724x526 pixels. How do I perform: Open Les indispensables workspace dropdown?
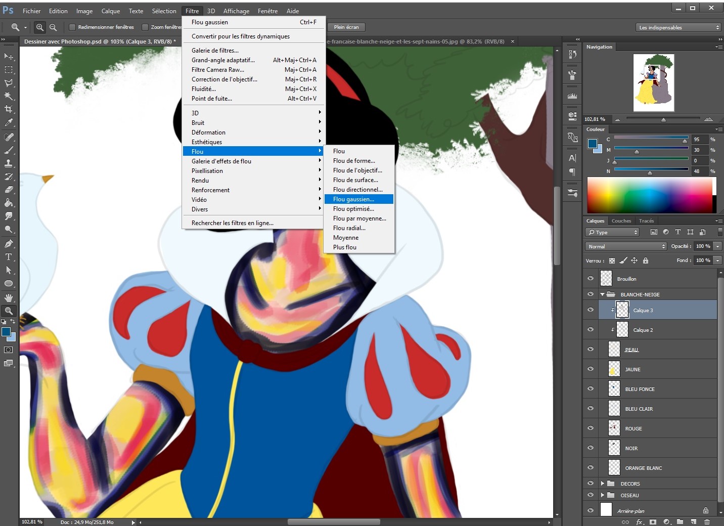[678, 27]
